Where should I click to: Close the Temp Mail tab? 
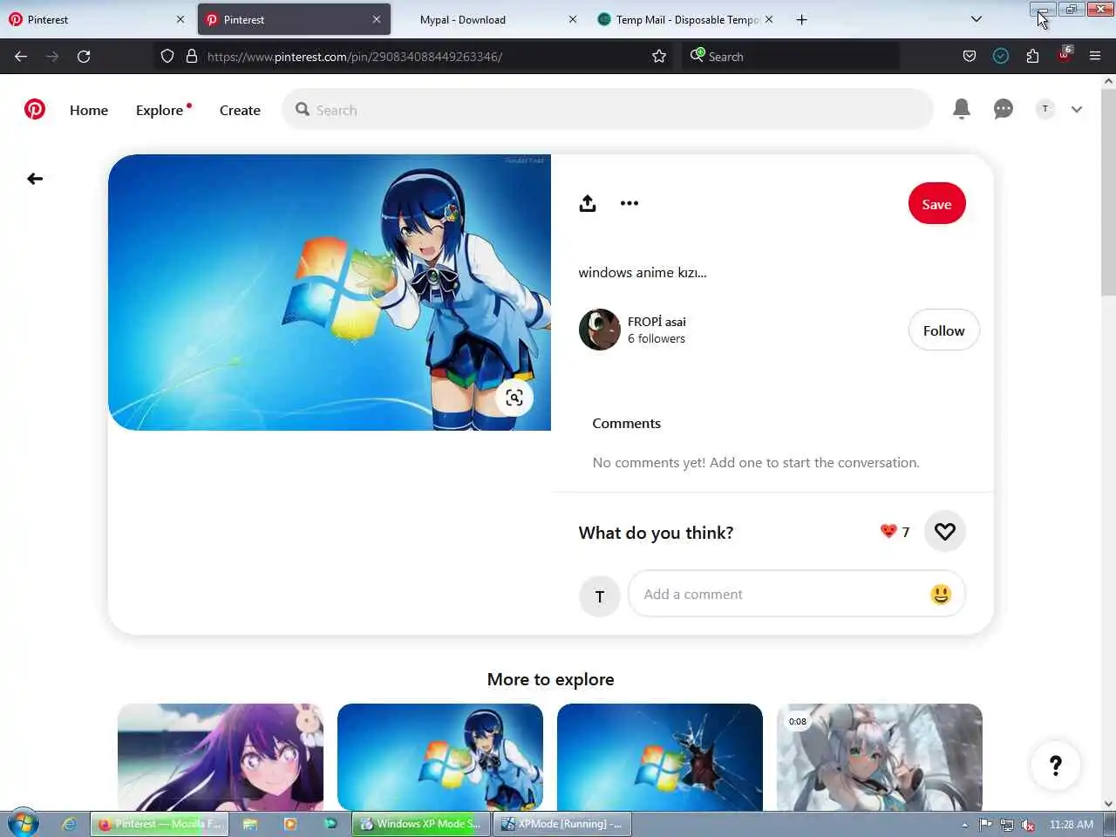pos(769,19)
